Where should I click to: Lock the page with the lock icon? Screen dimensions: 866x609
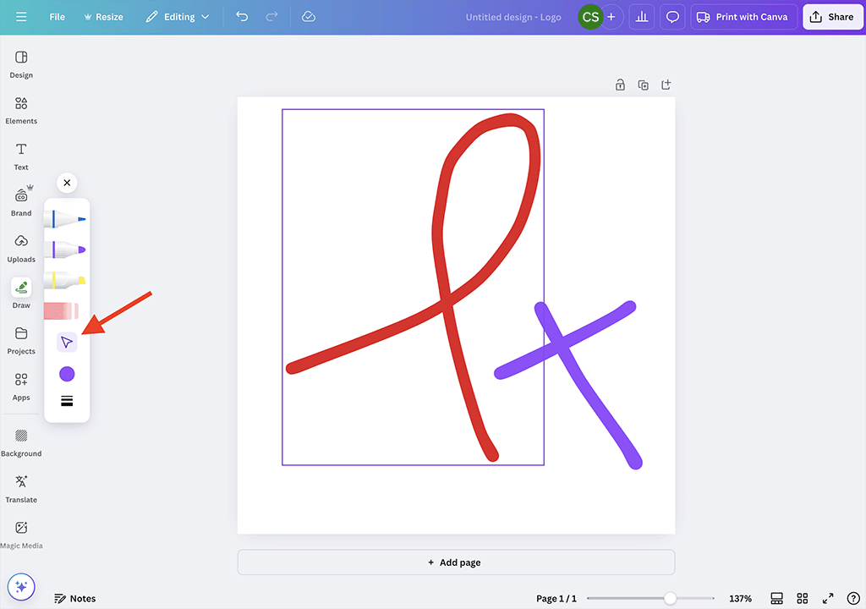tap(620, 85)
